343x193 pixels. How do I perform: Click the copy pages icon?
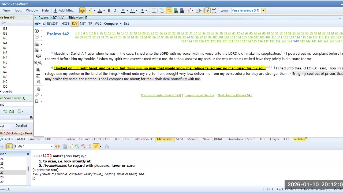[x=162, y=10]
